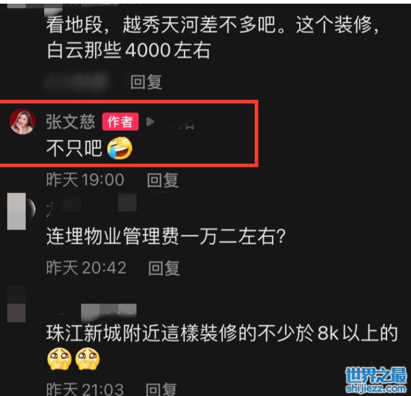Click 回复 beside 昨天 21:03

(161, 389)
